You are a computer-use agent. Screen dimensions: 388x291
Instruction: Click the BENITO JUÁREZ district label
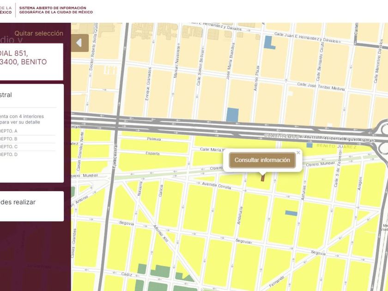337,146
